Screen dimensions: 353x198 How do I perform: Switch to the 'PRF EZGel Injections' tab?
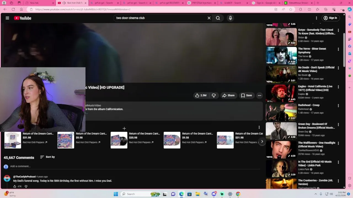coord(201,3)
